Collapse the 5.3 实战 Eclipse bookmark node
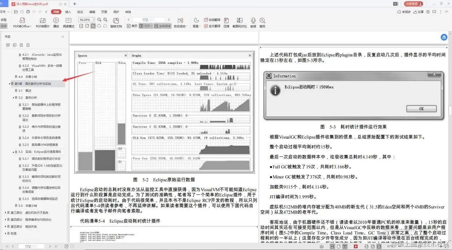Screen dimensions: 452x250 (x=14, y=152)
